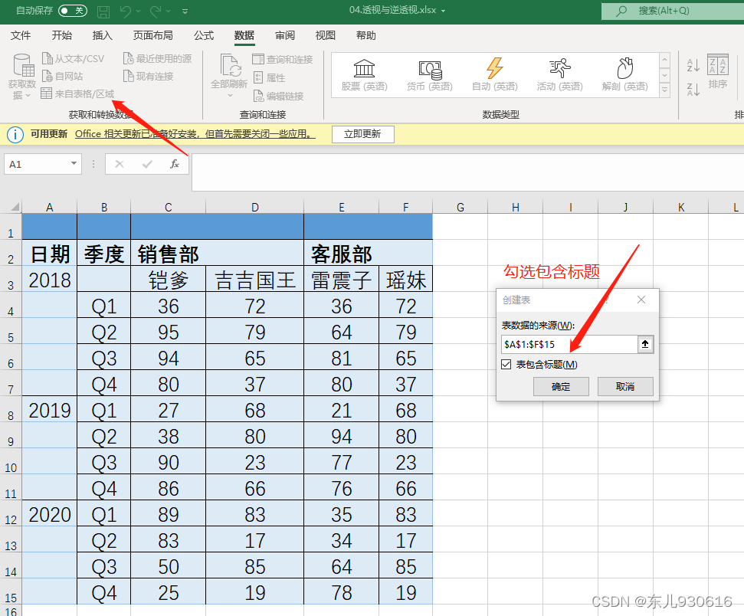Click 最近使用的源 icon
This screenshot has width=744, height=616.
(129, 58)
